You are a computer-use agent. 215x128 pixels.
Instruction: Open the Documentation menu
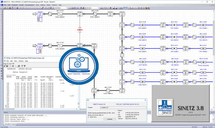(x=30, y=5)
